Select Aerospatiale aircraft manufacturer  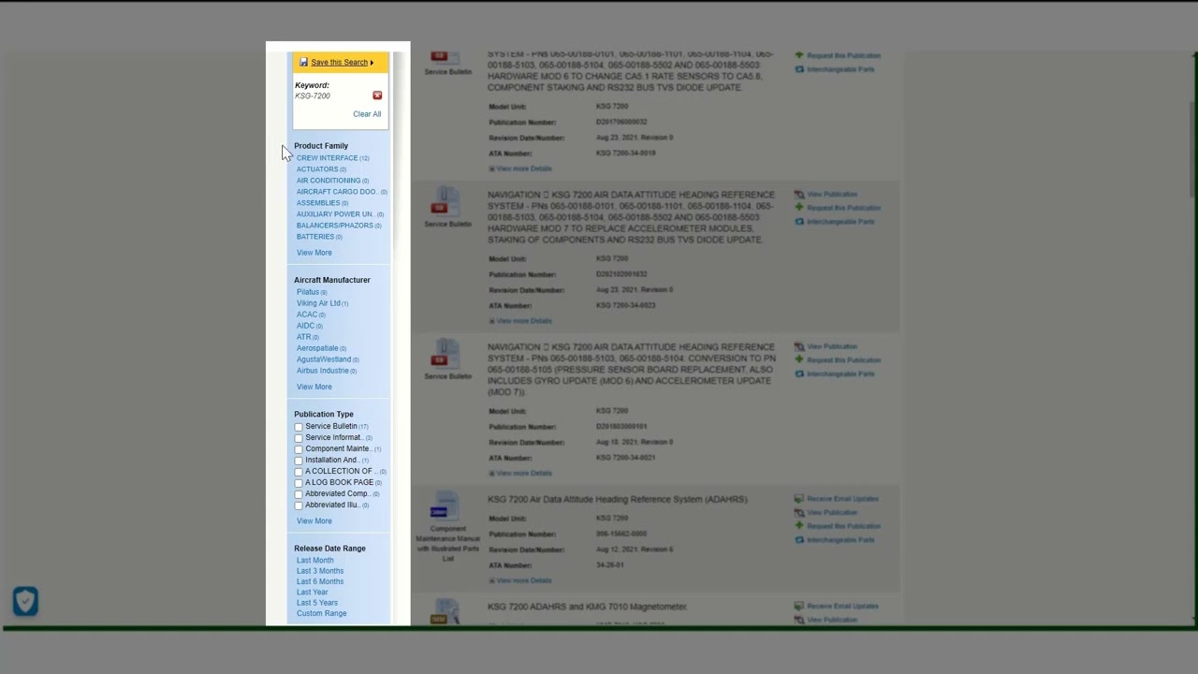tap(317, 348)
